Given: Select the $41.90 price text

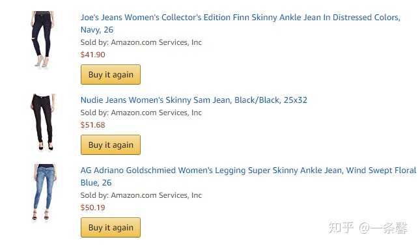Looking at the screenshot, I should [92, 55].
